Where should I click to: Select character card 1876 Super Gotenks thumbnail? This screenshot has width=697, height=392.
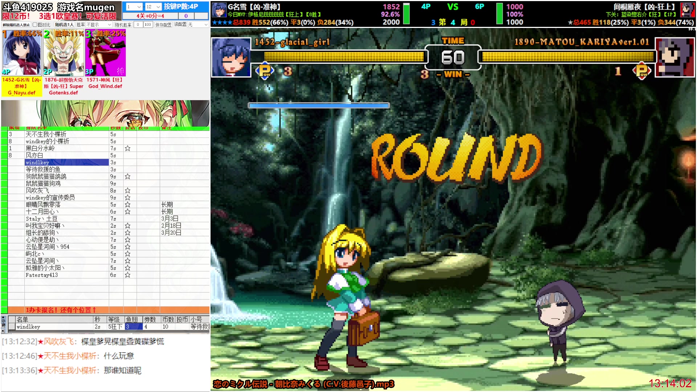pos(64,53)
